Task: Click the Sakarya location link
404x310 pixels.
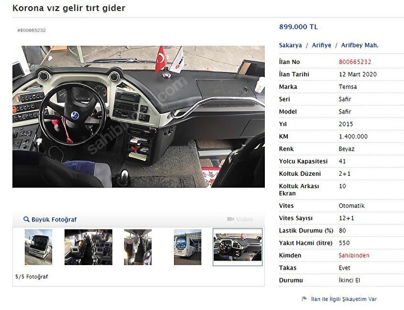Action: (291, 45)
